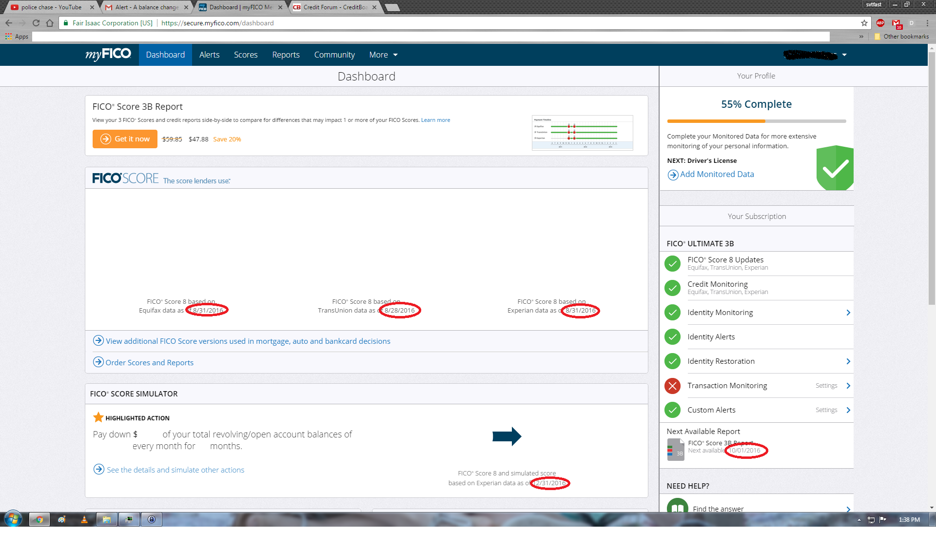Click View additional FICO Score versions link
936x533 pixels.
click(248, 341)
